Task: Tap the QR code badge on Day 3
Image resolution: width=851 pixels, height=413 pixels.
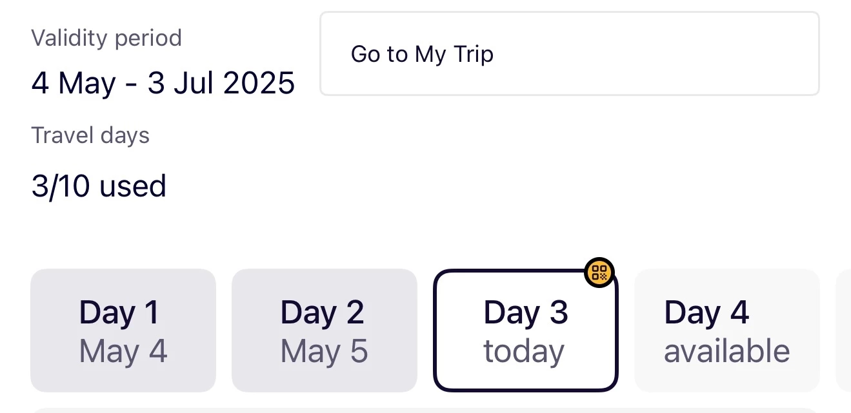Action: point(599,273)
